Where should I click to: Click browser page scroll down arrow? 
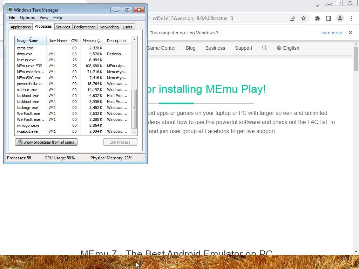tap(356, 252)
